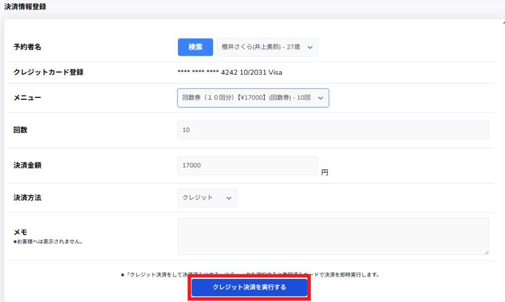Click the 決済方法 field label

point(27,198)
